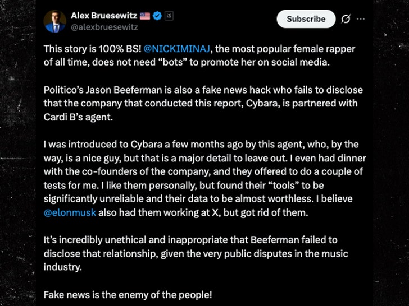Click 'Fake news is the enemy of the people!'
Image resolution: width=409 pixels, height=306 pixels.
click(x=128, y=294)
